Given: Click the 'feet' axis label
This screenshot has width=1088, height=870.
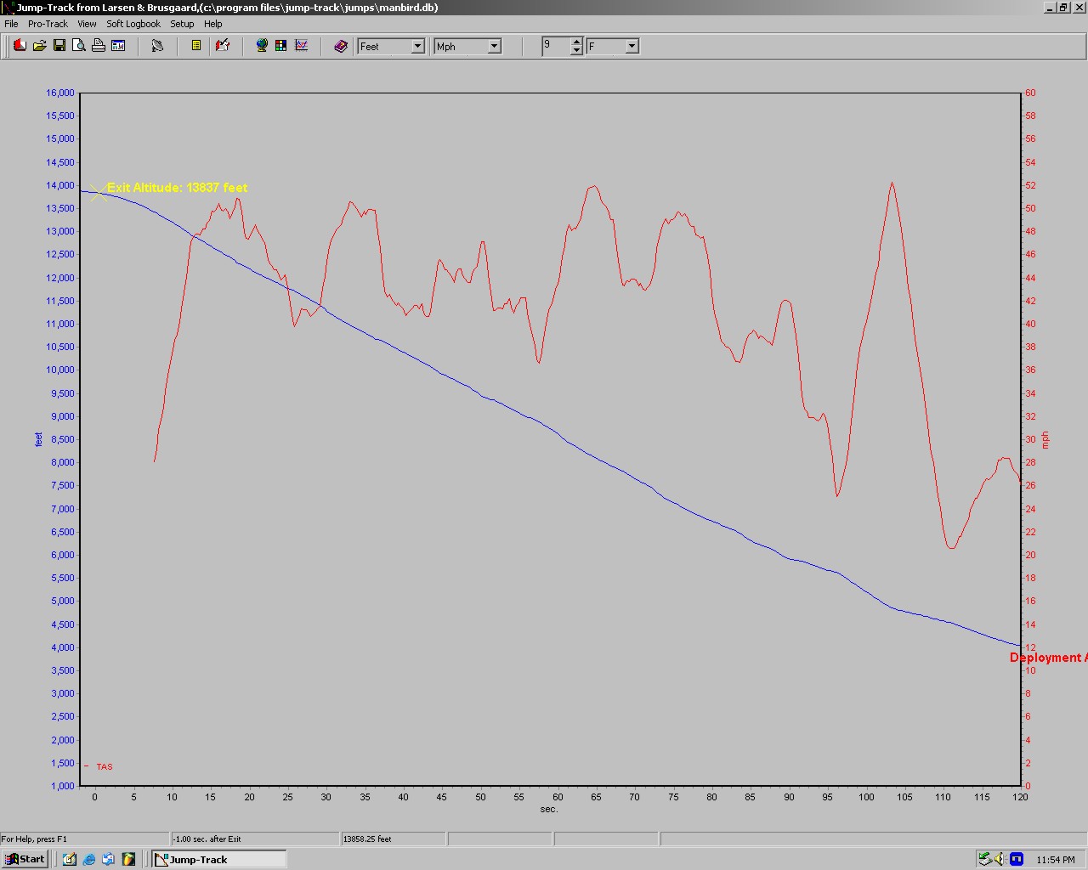Looking at the screenshot, I should (x=38, y=439).
